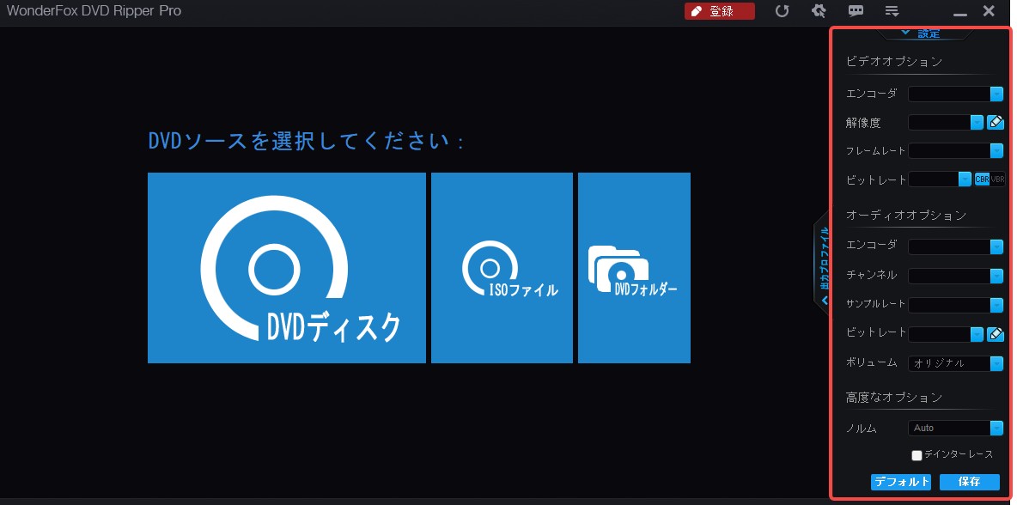Reset settings with the デフォルト button
The height and width of the screenshot is (505, 1017).
coord(900,482)
